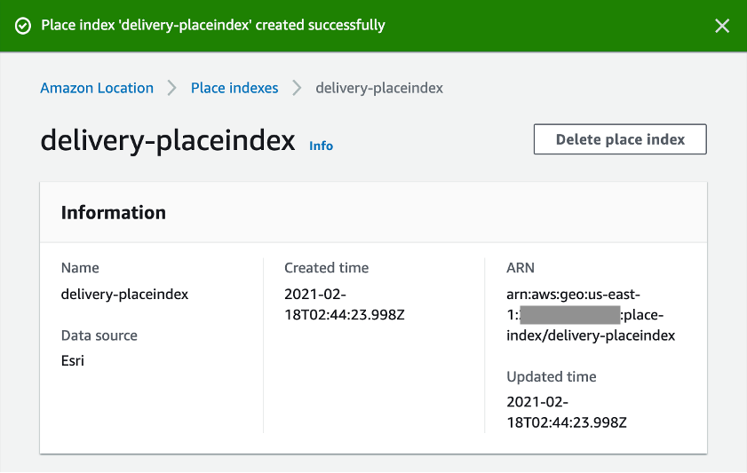Click the Info link beside the title
Image resolution: width=747 pixels, height=473 pixels.
[x=321, y=146]
